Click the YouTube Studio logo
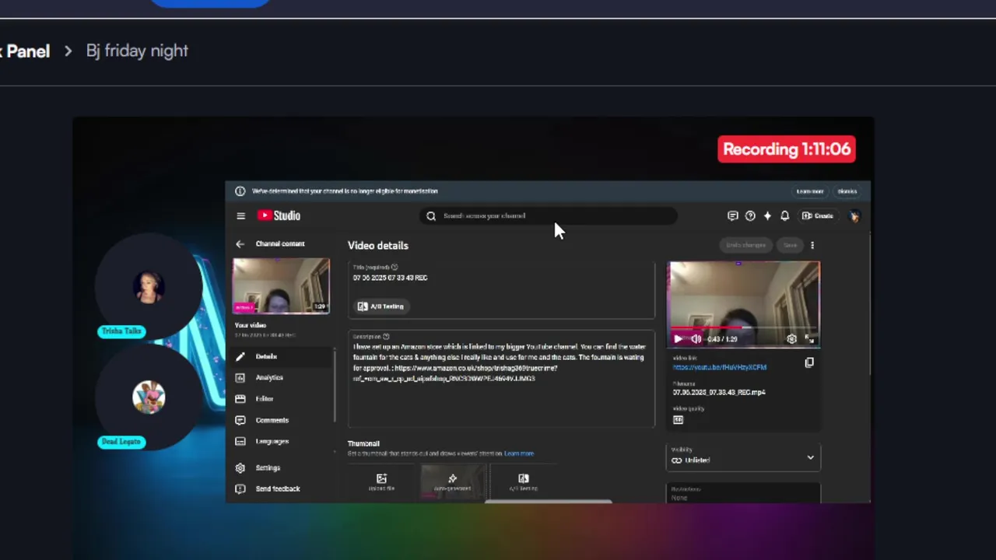996x560 pixels. coord(279,215)
